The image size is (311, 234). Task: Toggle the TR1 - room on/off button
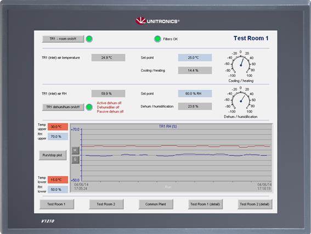[63, 39]
